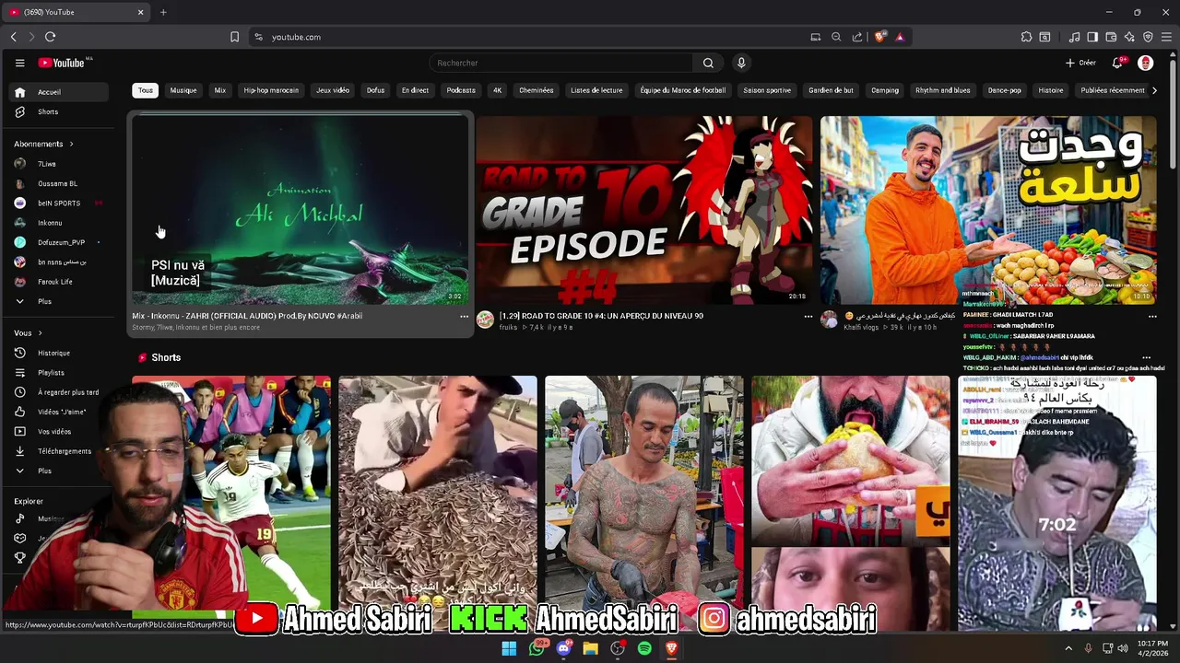The height and width of the screenshot is (663, 1180).
Task: Open the notifications bell
Action: (1117, 63)
